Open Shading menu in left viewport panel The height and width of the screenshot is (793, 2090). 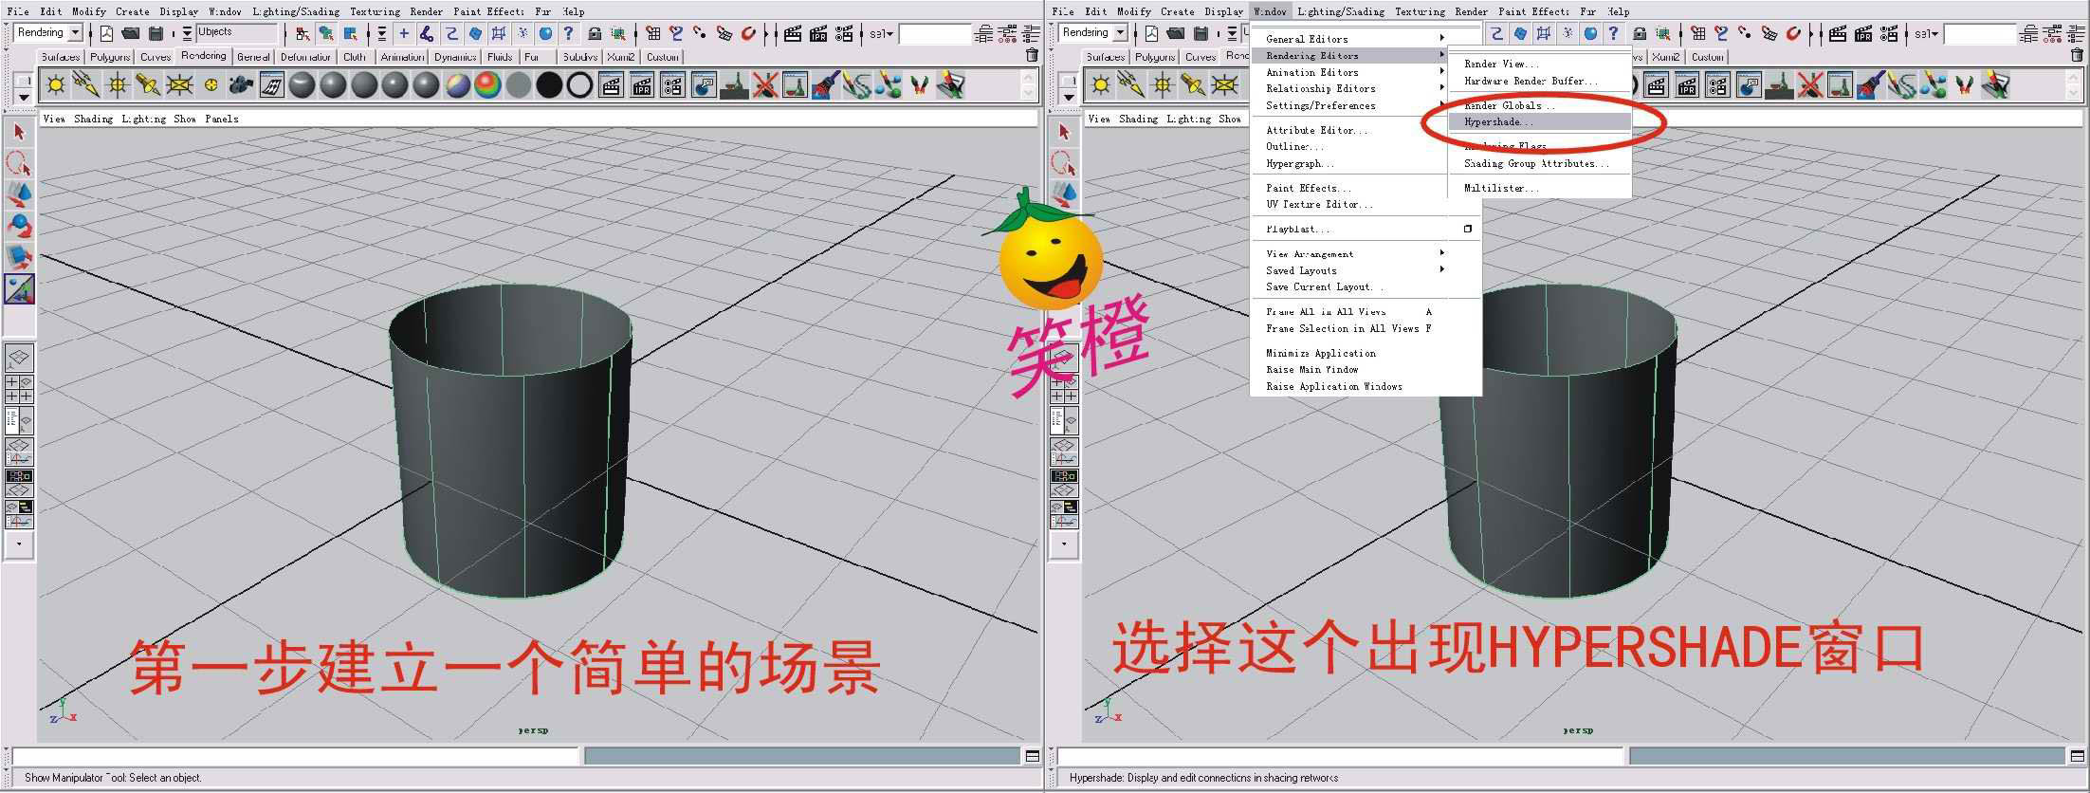[x=93, y=119]
